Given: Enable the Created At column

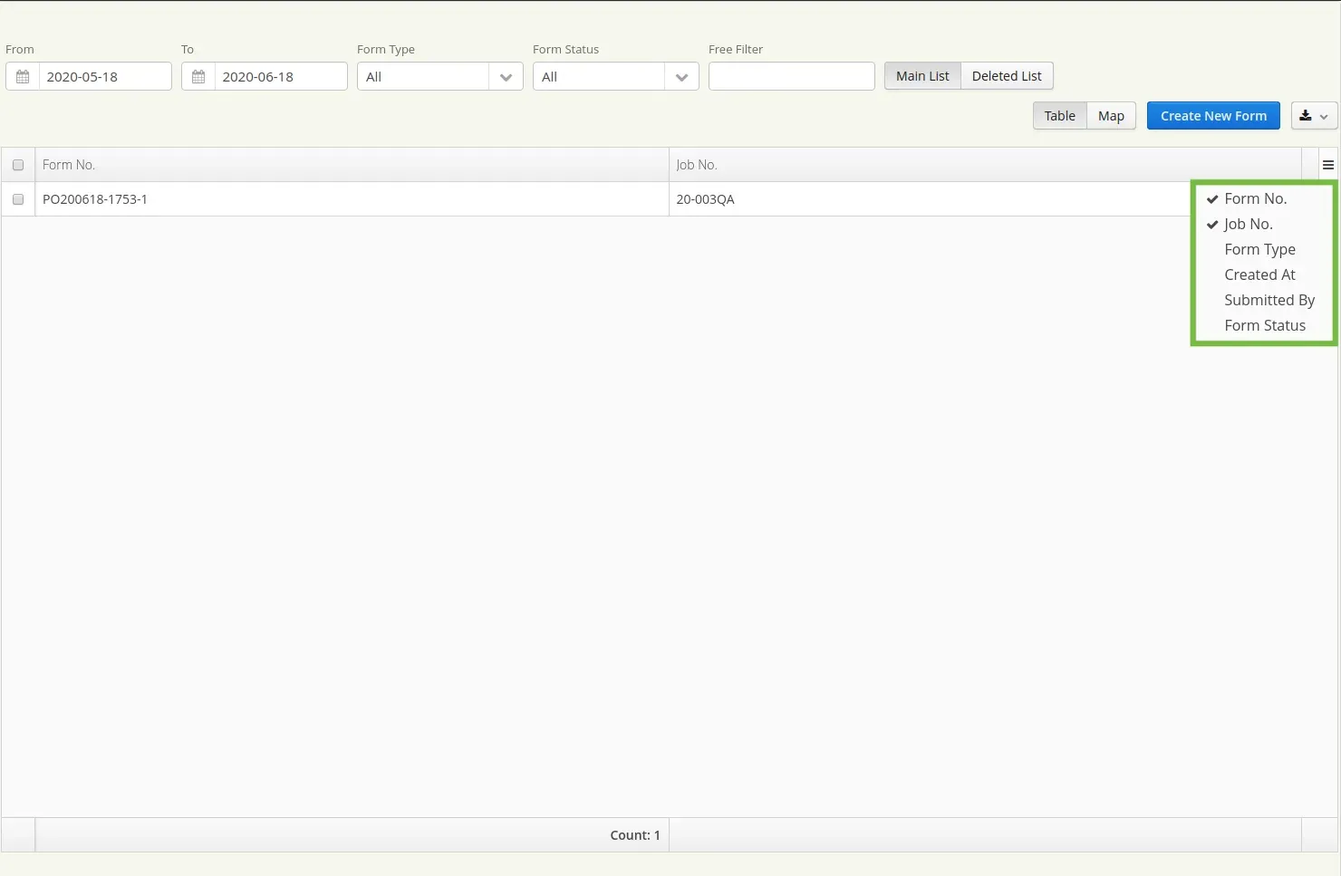Looking at the screenshot, I should pos(1259,274).
